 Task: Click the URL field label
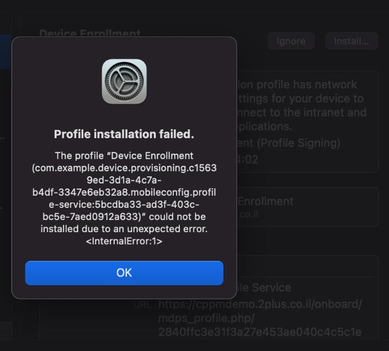coord(141,304)
